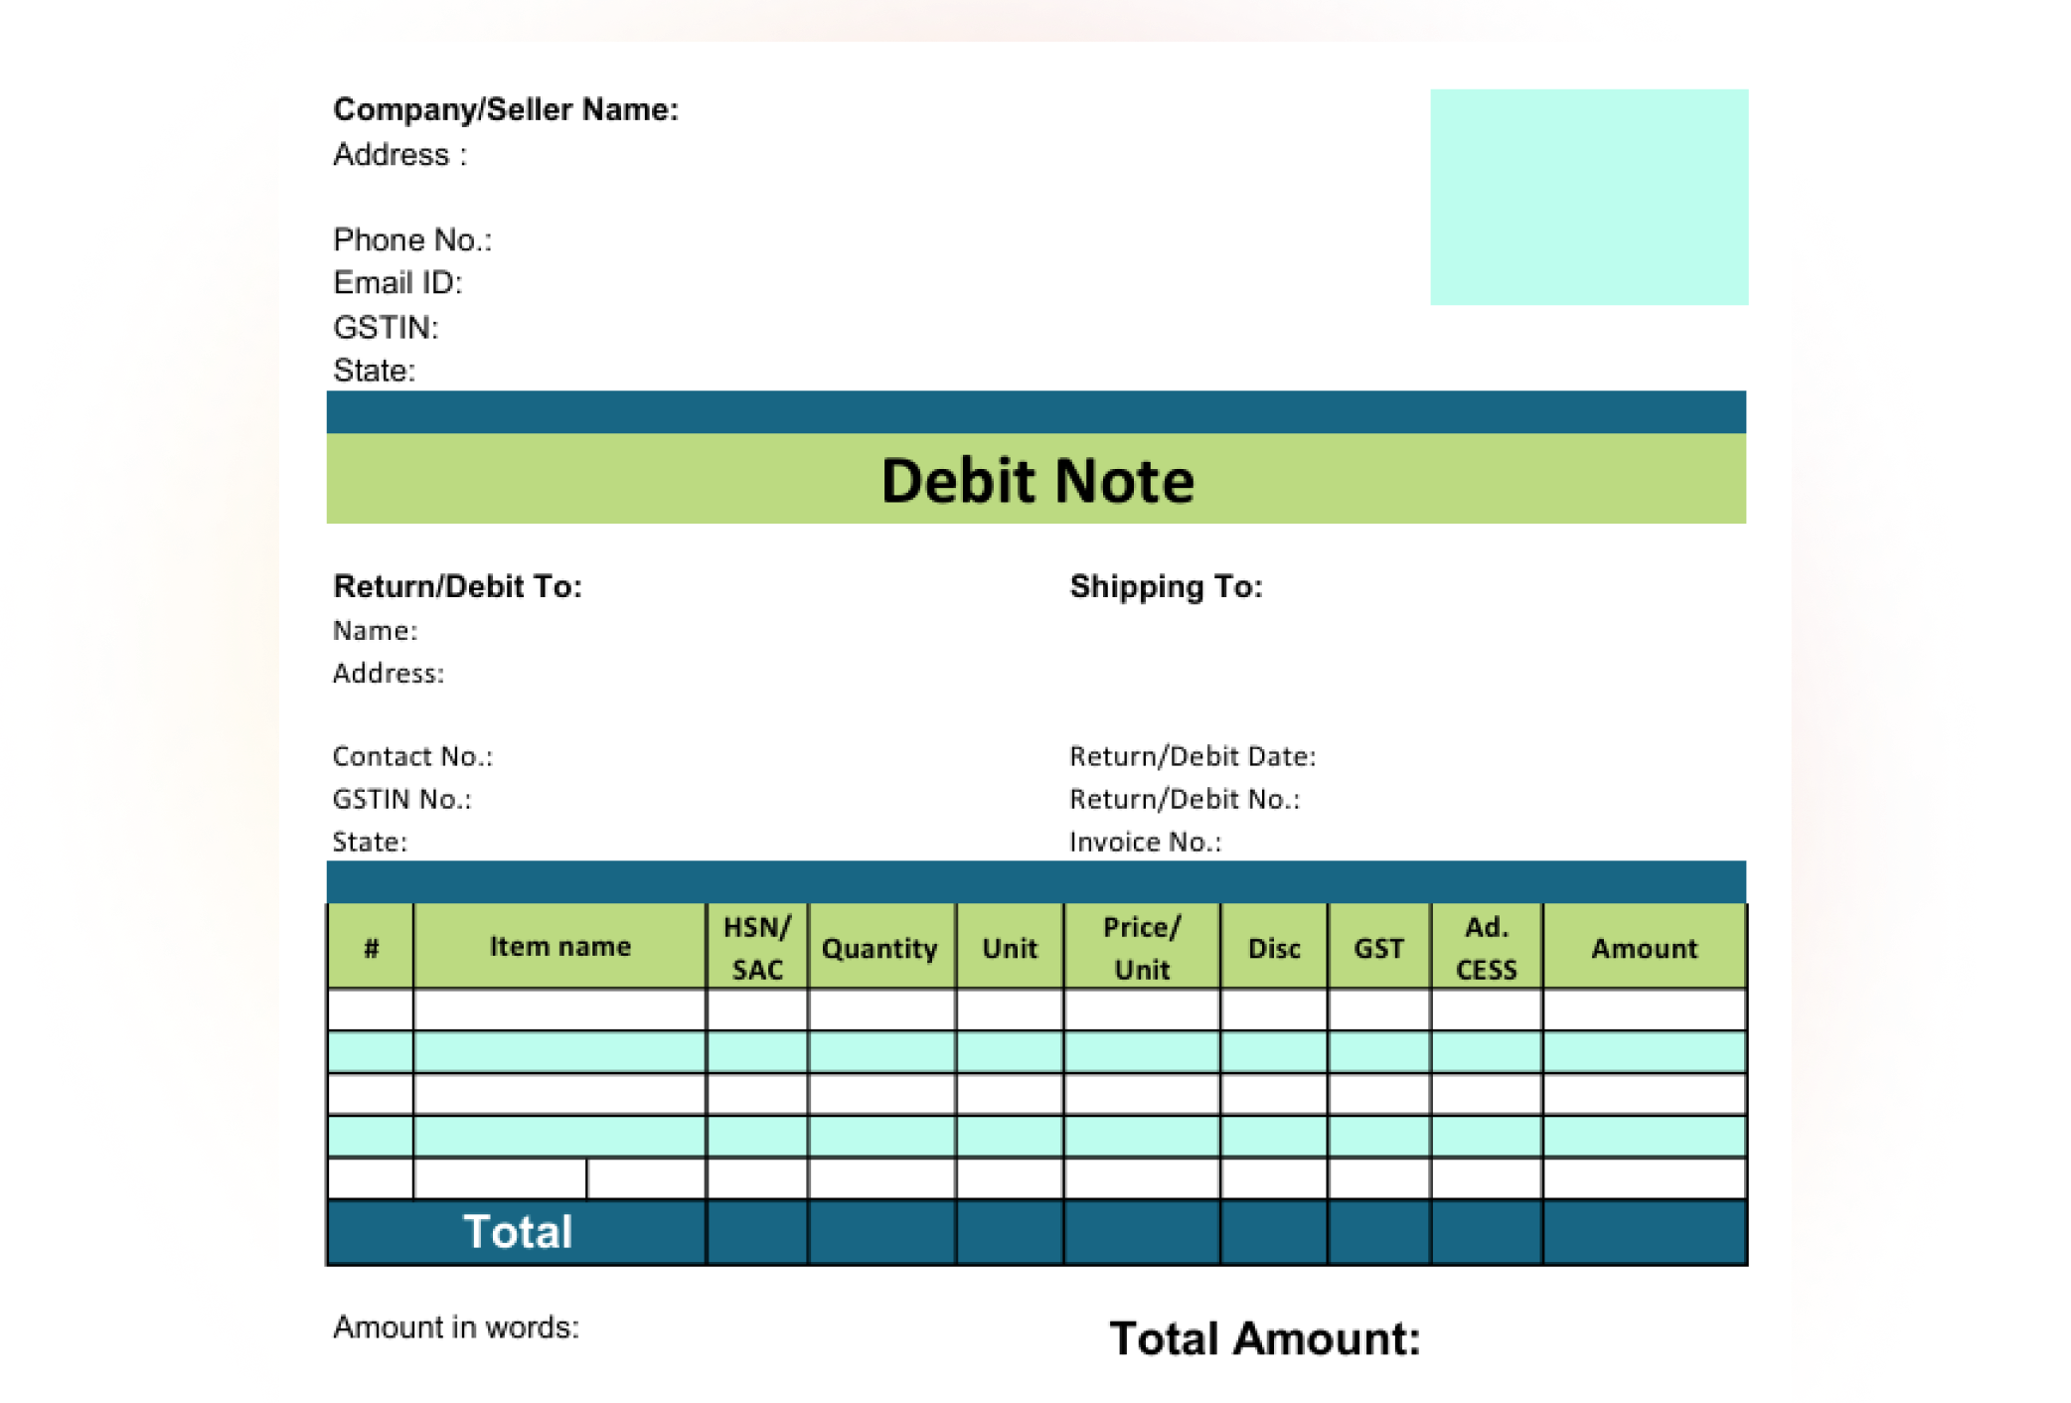Click the 'Name:' label under Return/Debit To

[x=375, y=631]
